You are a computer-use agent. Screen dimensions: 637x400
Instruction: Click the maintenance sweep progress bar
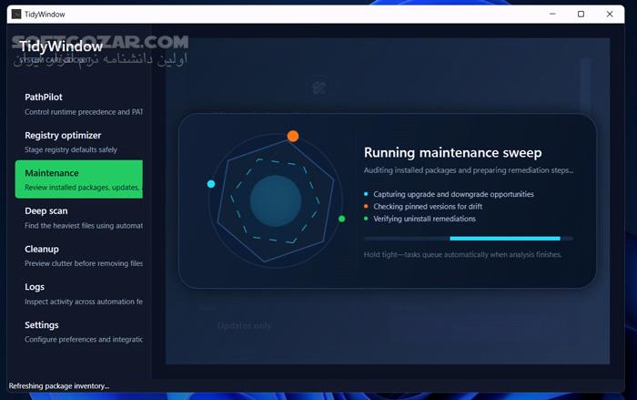[468, 239]
